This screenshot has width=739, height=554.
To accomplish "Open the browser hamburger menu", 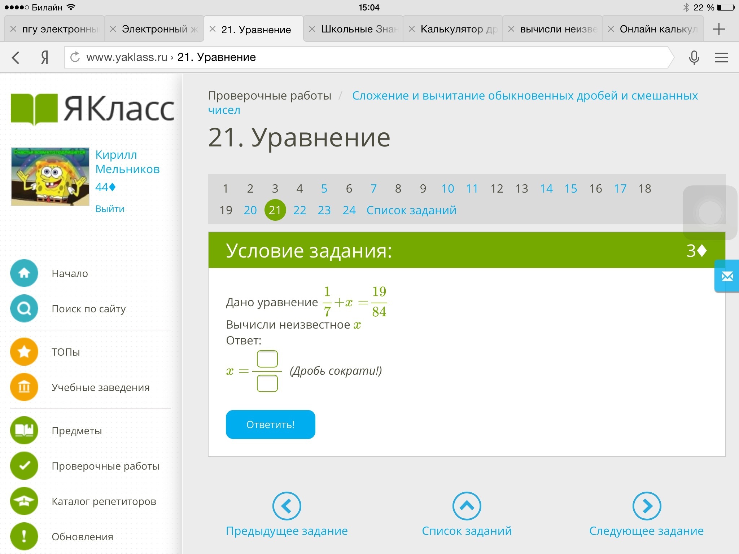I will click(721, 57).
